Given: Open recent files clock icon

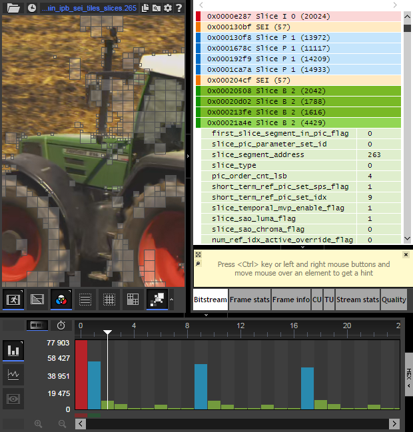Looking at the screenshot, I should click(x=32, y=8).
